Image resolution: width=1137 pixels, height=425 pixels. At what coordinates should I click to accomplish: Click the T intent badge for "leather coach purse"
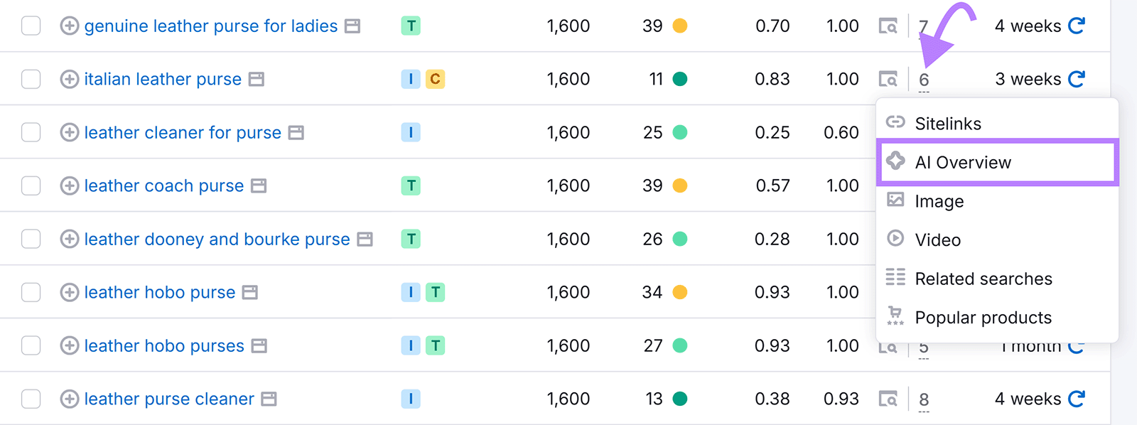coord(410,185)
